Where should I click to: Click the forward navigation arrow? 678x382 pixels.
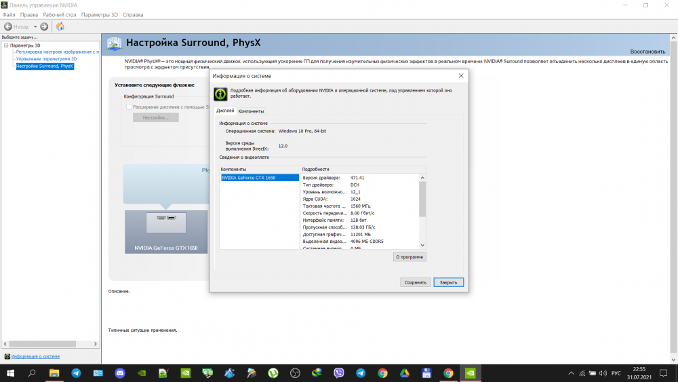coord(44,27)
